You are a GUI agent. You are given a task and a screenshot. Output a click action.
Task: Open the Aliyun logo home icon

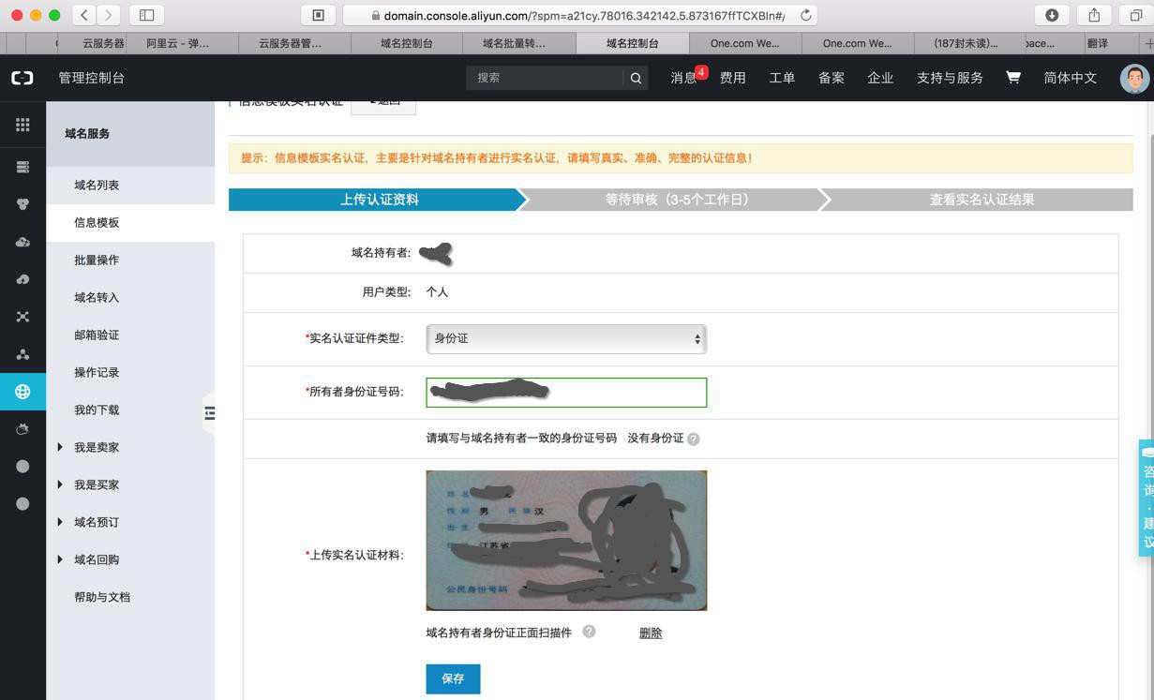click(22, 78)
